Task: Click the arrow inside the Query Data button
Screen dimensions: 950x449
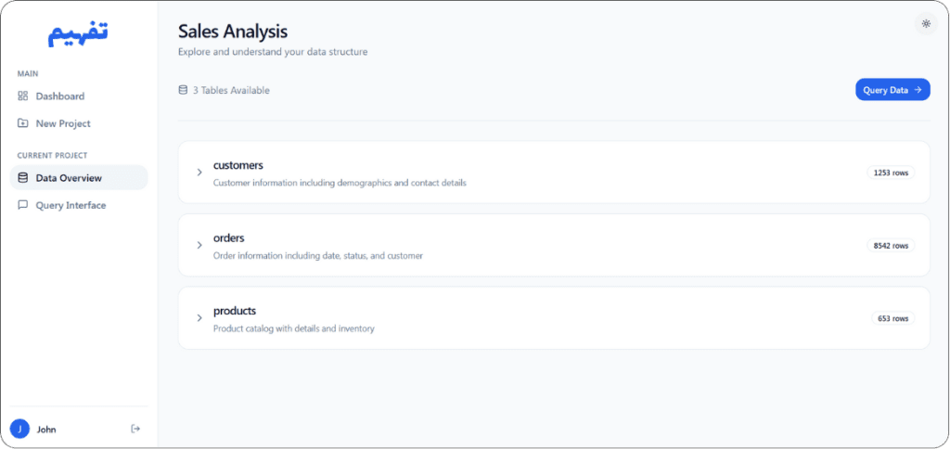Action: click(x=918, y=90)
